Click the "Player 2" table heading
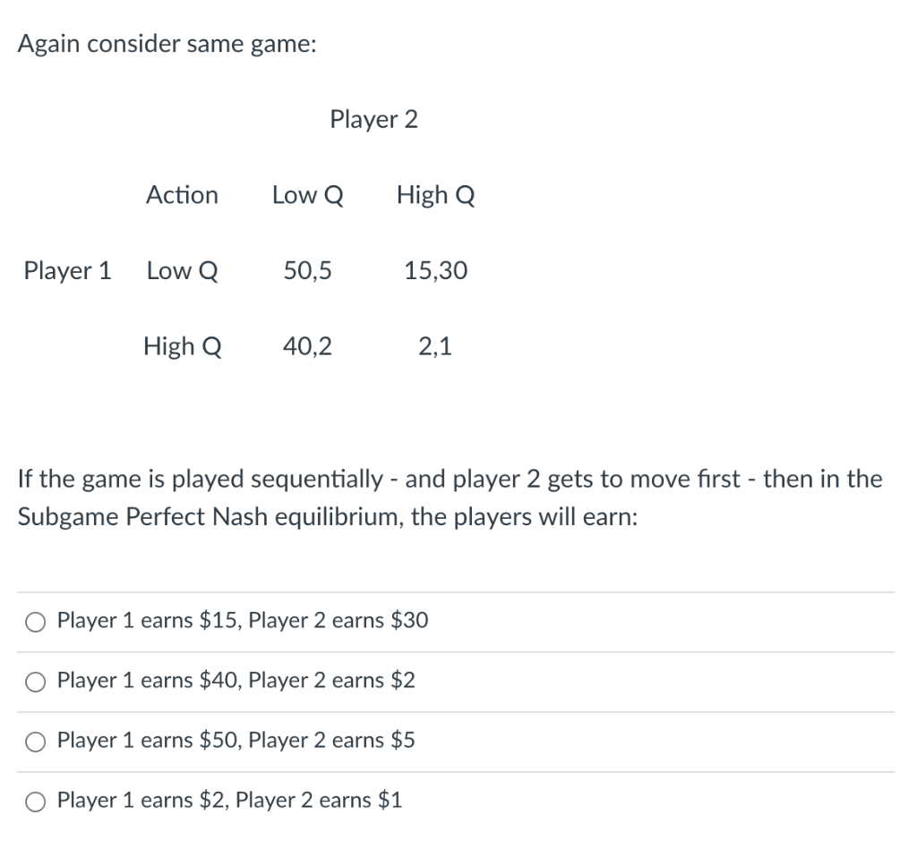Viewport: 917px width, 850px height. tap(373, 119)
